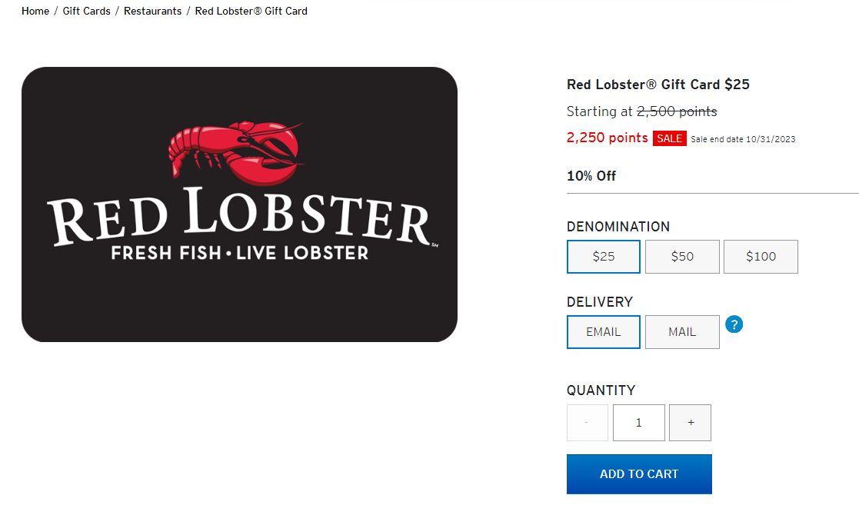Click the 10% Off label
This screenshot has width=859, height=515.
(x=591, y=176)
